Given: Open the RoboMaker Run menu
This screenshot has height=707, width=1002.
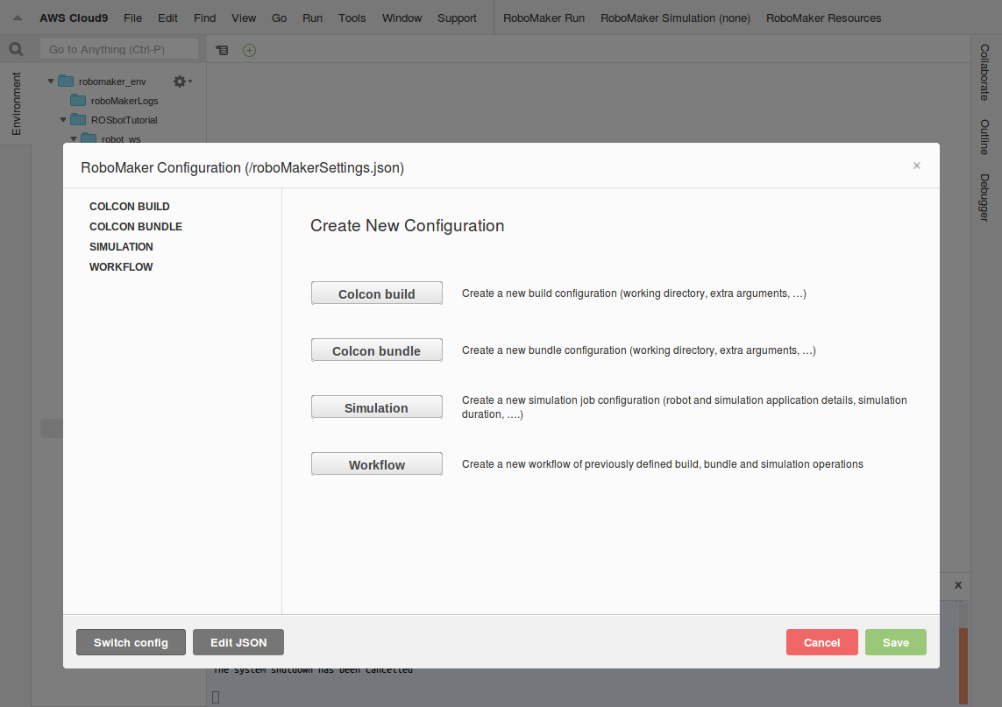Looking at the screenshot, I should click(544, 18).
